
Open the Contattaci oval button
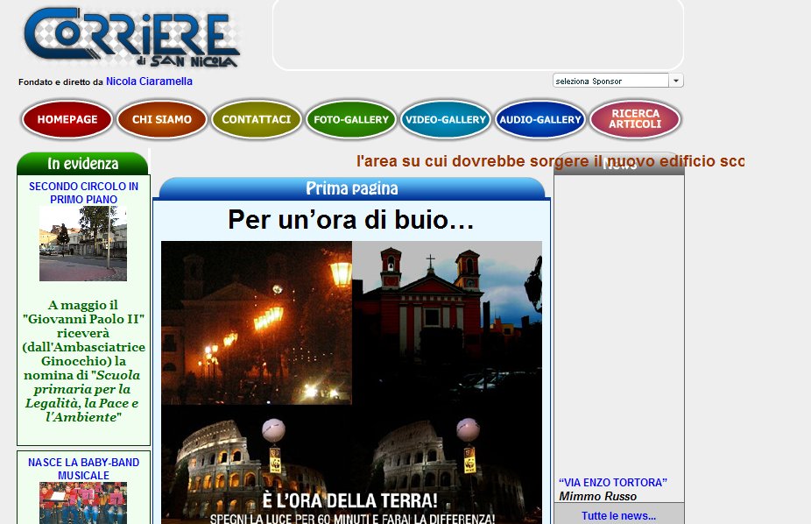coord(257,119)
